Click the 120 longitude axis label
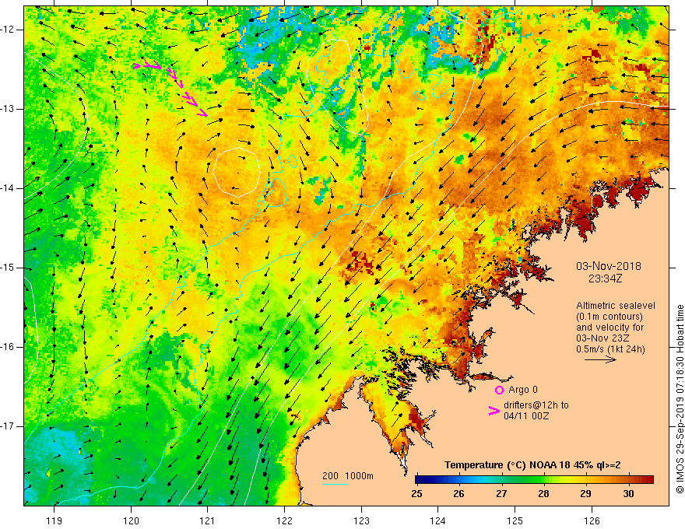Image resolution: width=685 pixels, height=529 pixels. [x=131, y=520]
